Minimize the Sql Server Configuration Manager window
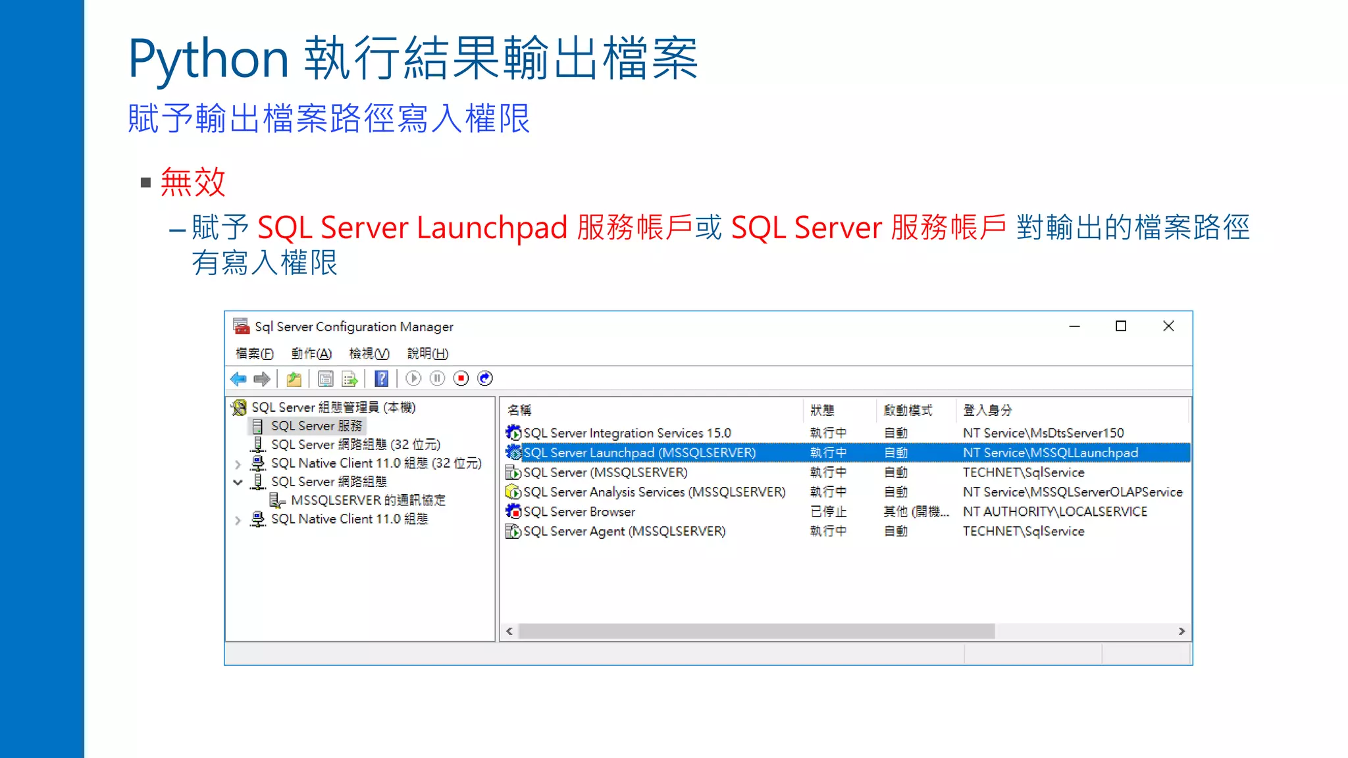Image resolution: width=1348 pixels, height=758 pixels. click(x=1074, y=326)
